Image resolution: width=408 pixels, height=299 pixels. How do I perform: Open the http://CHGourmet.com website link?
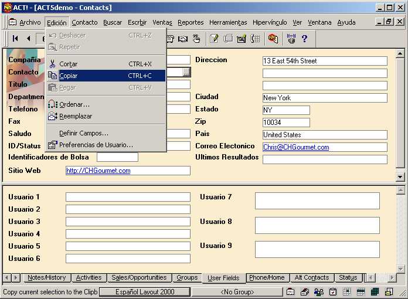point(98,171)
